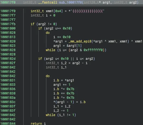Click address 10001800 in the gutter
This screenshot has width=143, height=125.
(x=8, y=28)
